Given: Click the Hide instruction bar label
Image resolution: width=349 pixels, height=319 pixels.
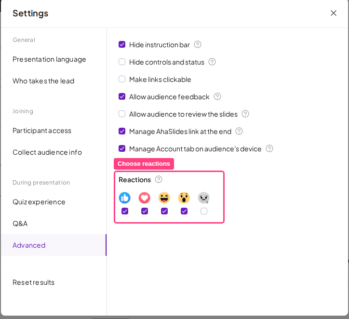Looking at the screenshot, I should point(160,45).
